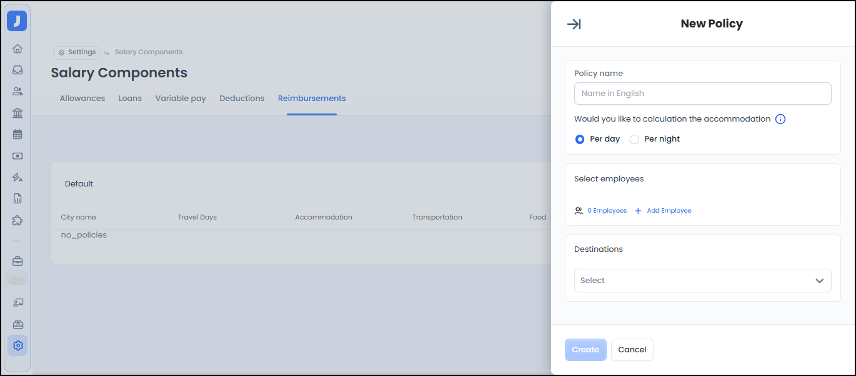The width and height of the screenshot is (856, 376).
Task: Open the Variable pay tab
Action: [181, 99]
